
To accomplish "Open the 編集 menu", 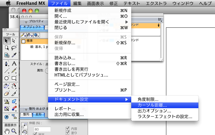I will [77, 3].
